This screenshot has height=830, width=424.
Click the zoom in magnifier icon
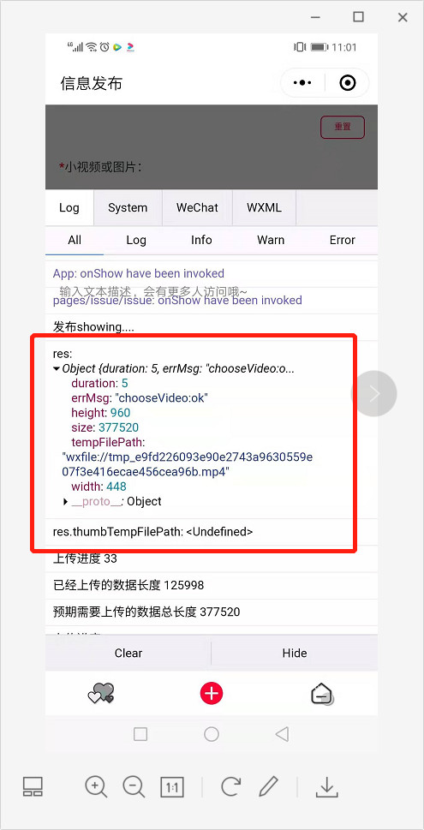pos(96,786)
